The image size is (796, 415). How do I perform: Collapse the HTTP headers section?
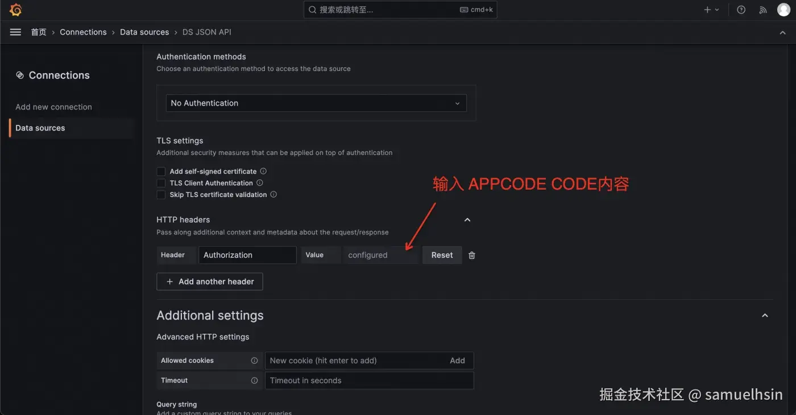click(467, 220)
